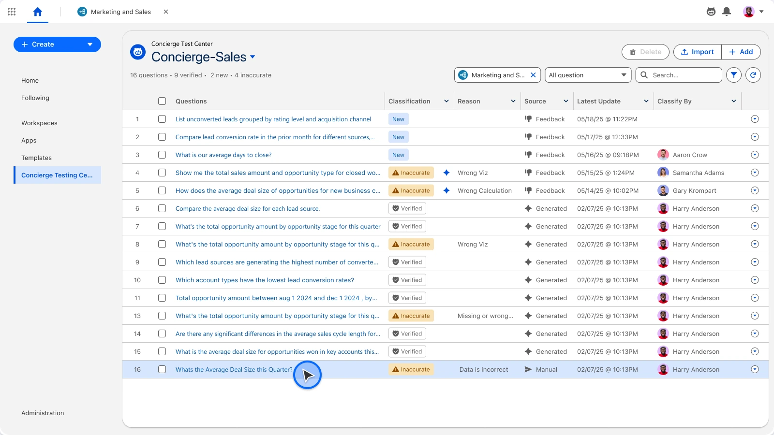
Task: Go to the Home icon tab
Action: 38,12
